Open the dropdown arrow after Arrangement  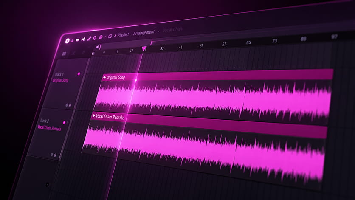tap(158, 31)
